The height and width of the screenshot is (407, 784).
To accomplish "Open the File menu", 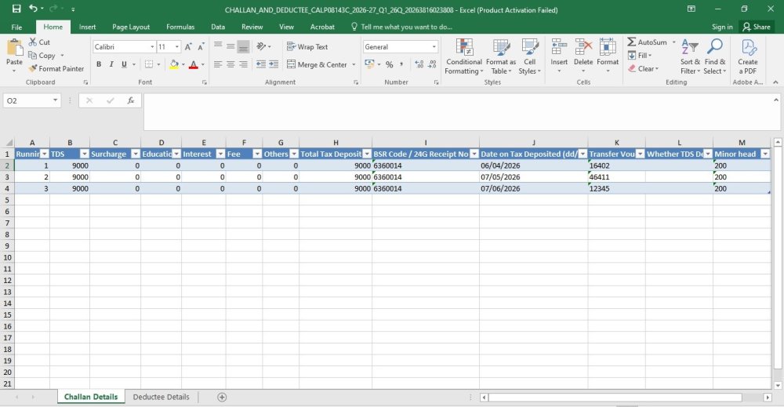I will tap(16, 27).
